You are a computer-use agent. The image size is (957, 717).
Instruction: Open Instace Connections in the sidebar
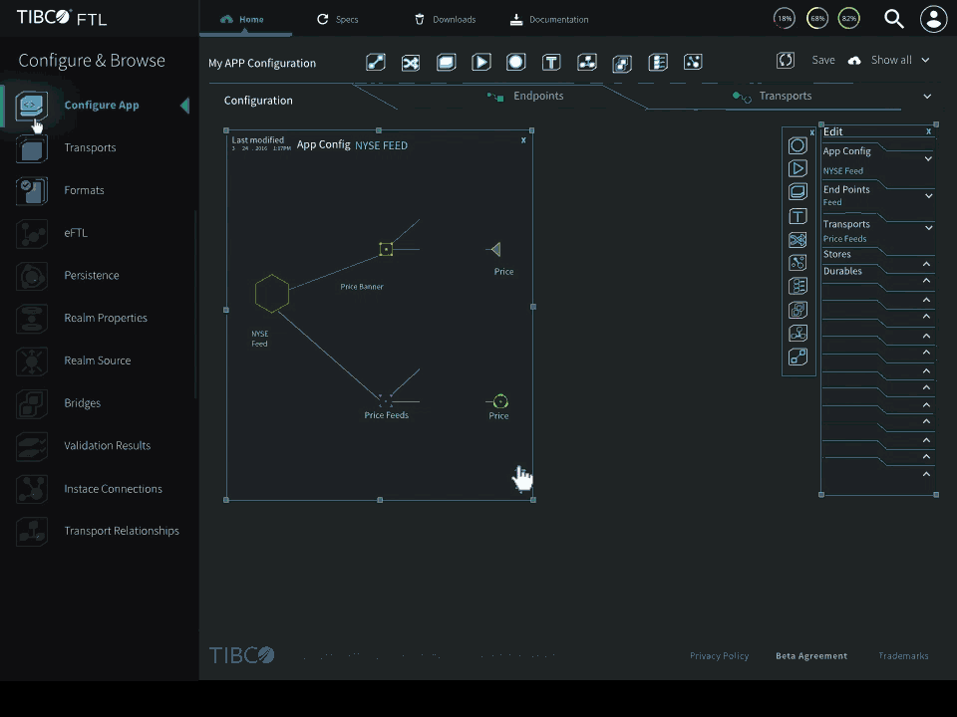click(114, 489)
